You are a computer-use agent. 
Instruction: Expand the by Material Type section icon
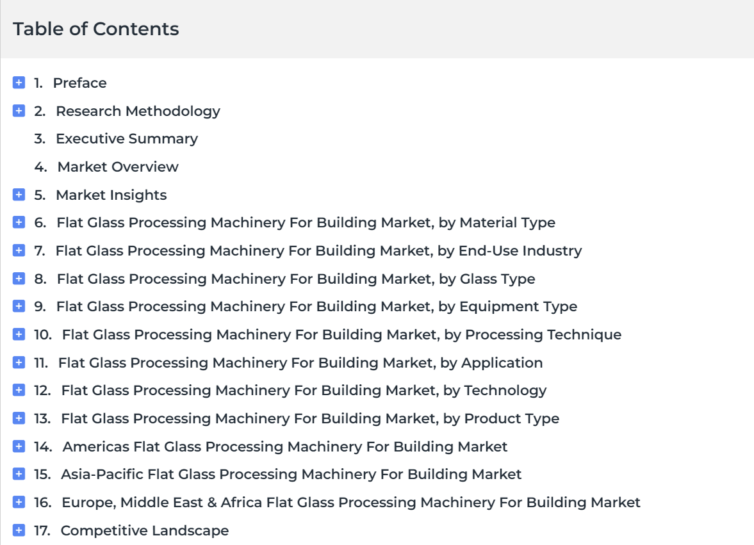pos(19,222)
